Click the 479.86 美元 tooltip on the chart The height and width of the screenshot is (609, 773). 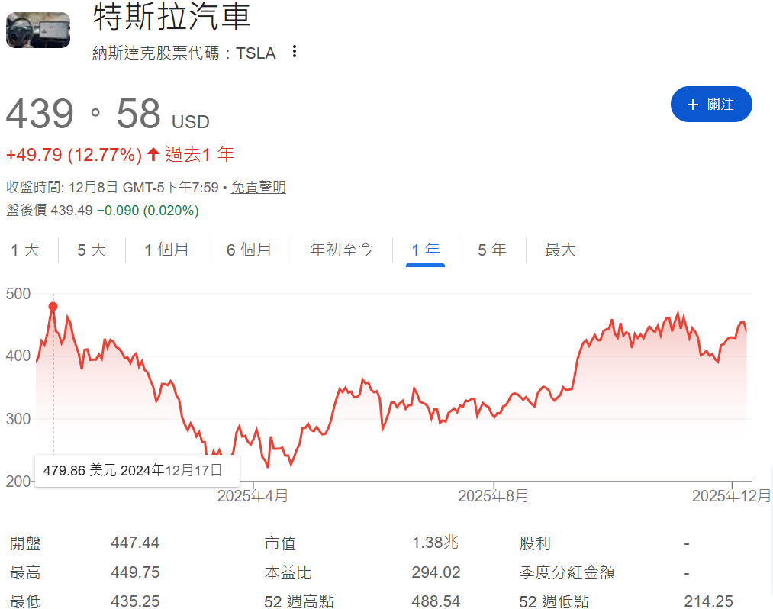point(137,472)
